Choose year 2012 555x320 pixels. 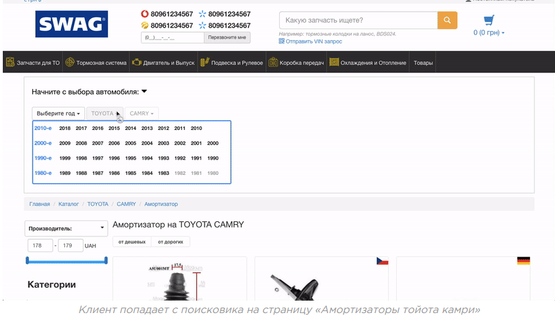pos(163,128)
